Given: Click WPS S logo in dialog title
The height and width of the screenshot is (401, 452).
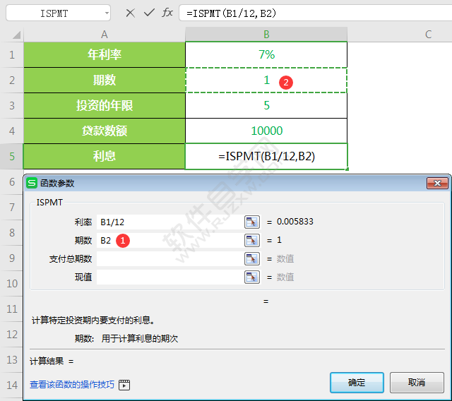Looking at the screenshot, I should (x=32, y=184).
